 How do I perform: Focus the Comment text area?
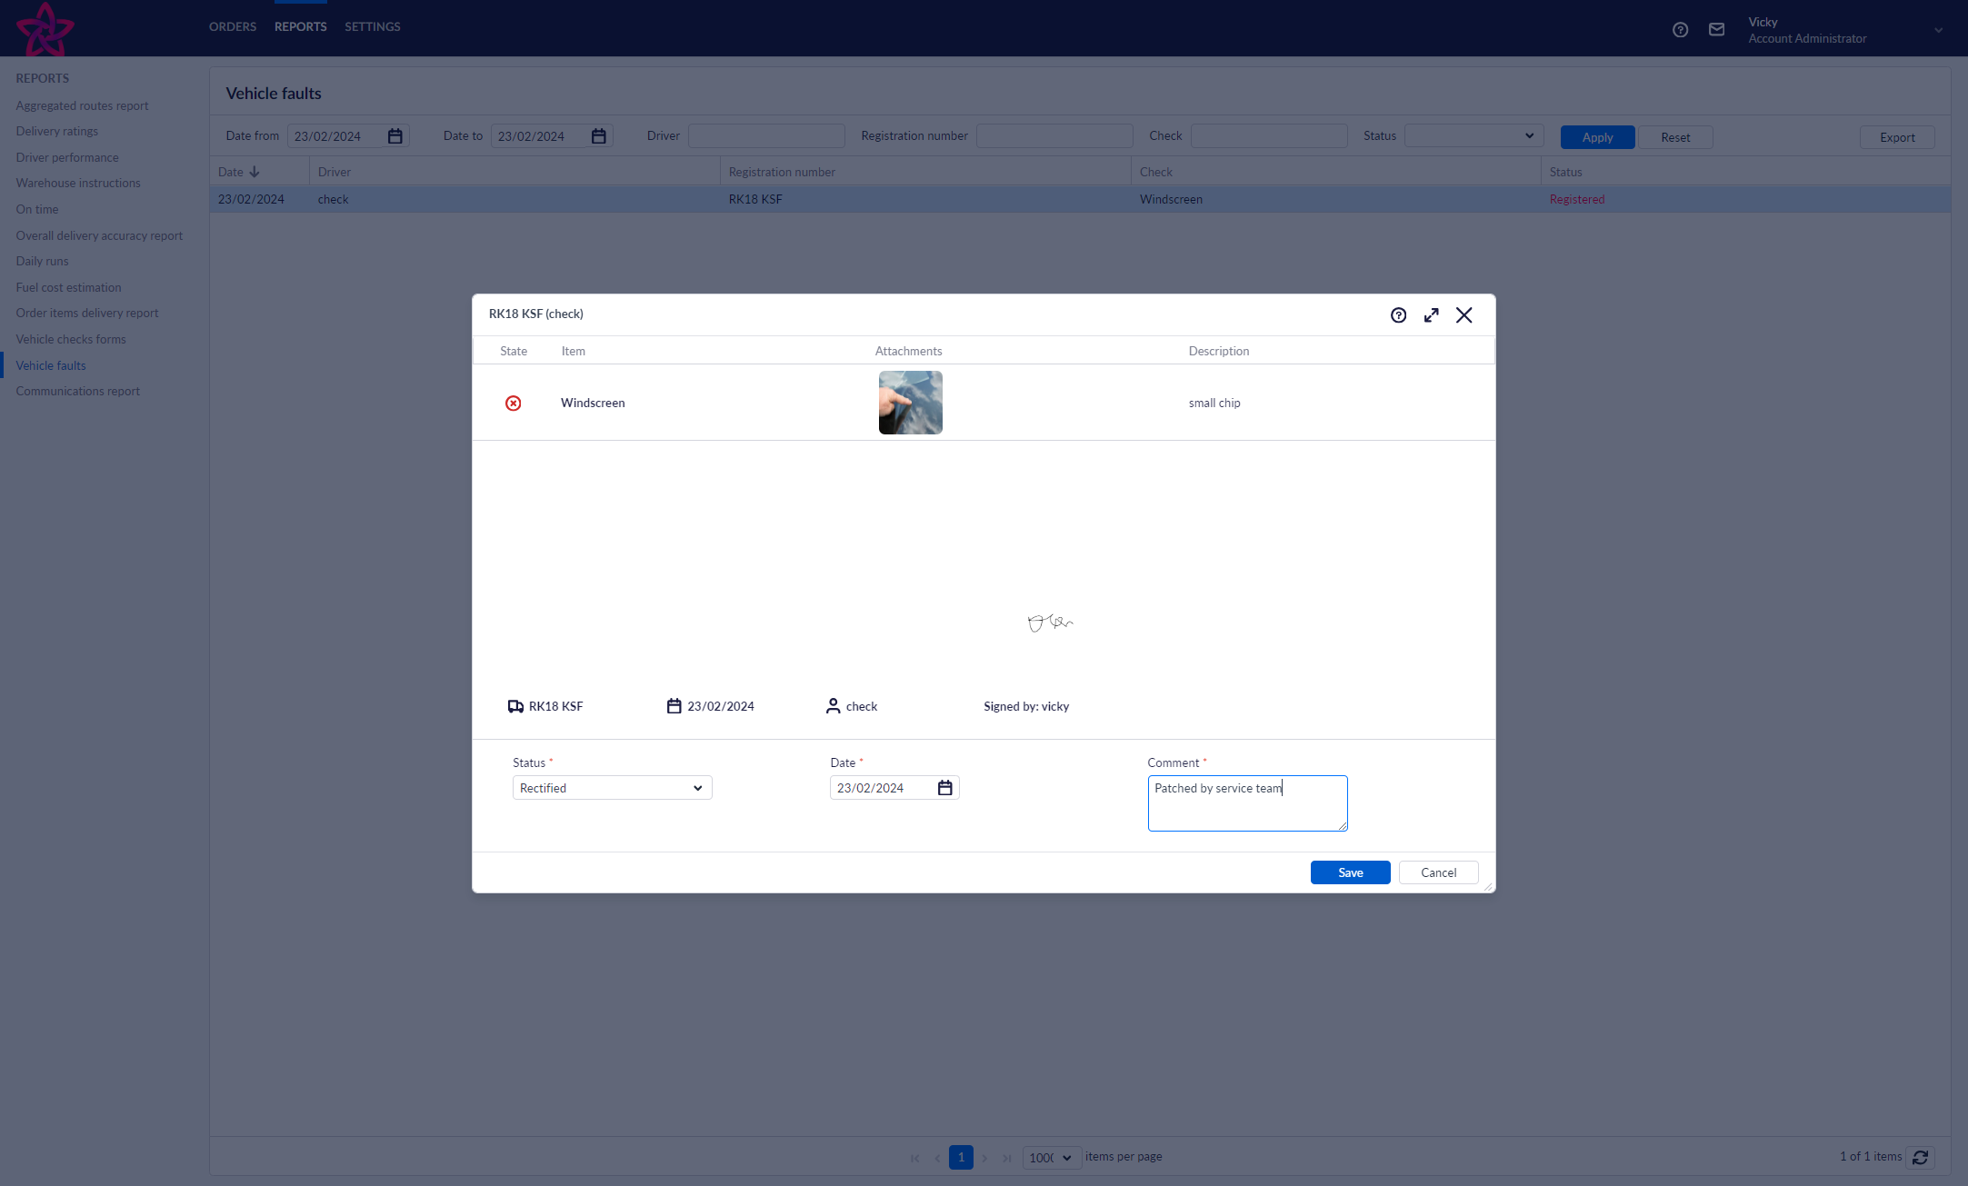tap(1247, 803)
